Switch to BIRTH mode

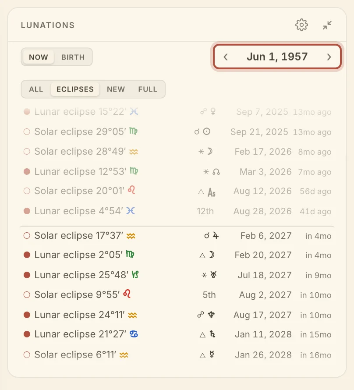click(73, 57)
